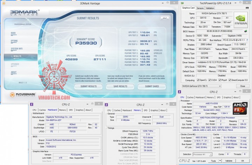Screen dimensions: 252x165
Task: Click the SUBMIT SAVED button
Action: (152, 86)
